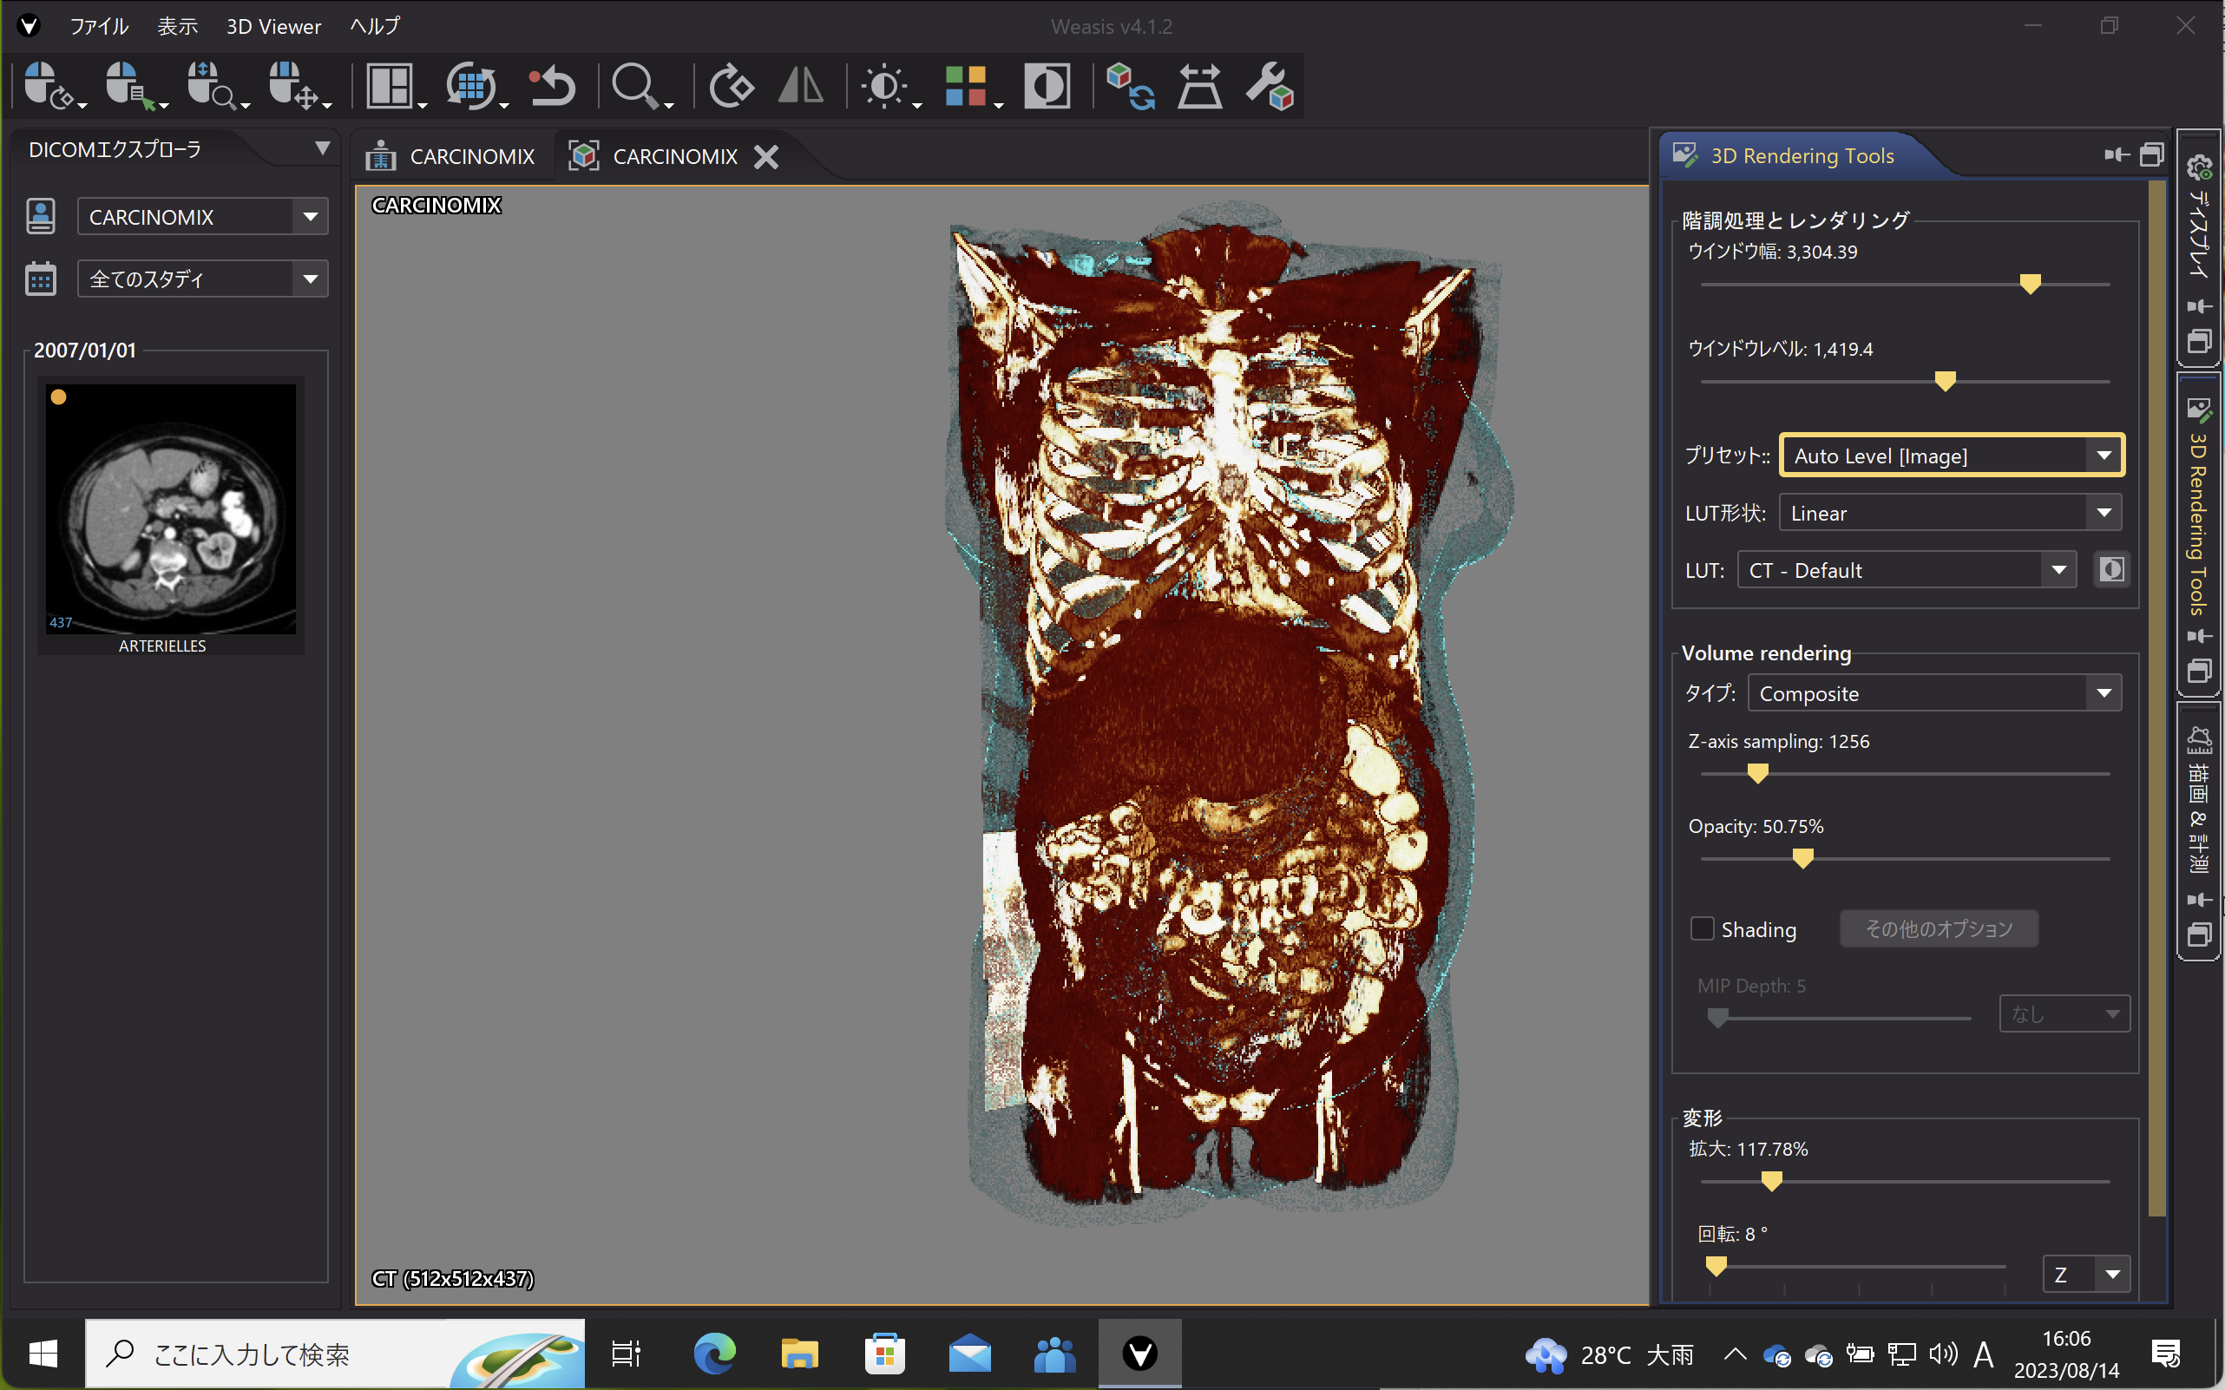Toggle the invert LUT button beside CT - Default

pyautogui.click(x=2111, y=570)
